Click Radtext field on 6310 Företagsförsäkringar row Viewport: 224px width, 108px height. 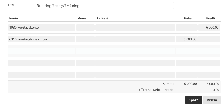click(135, 39)
